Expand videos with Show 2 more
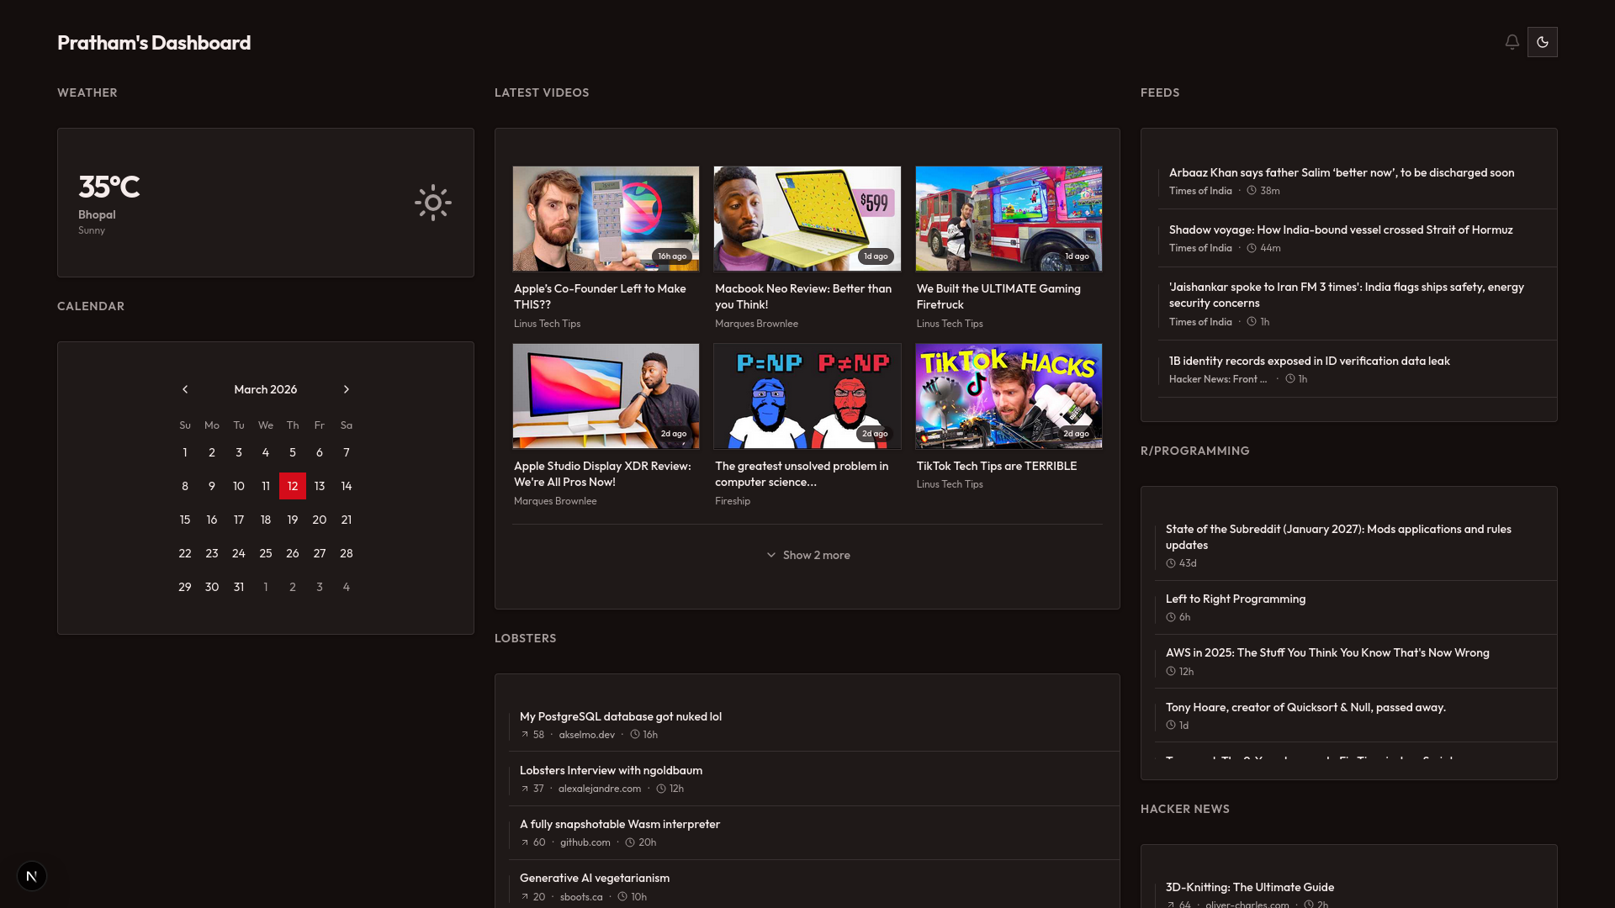The width and height of the screenshot is (1615, 908). [x=807, y=555]
